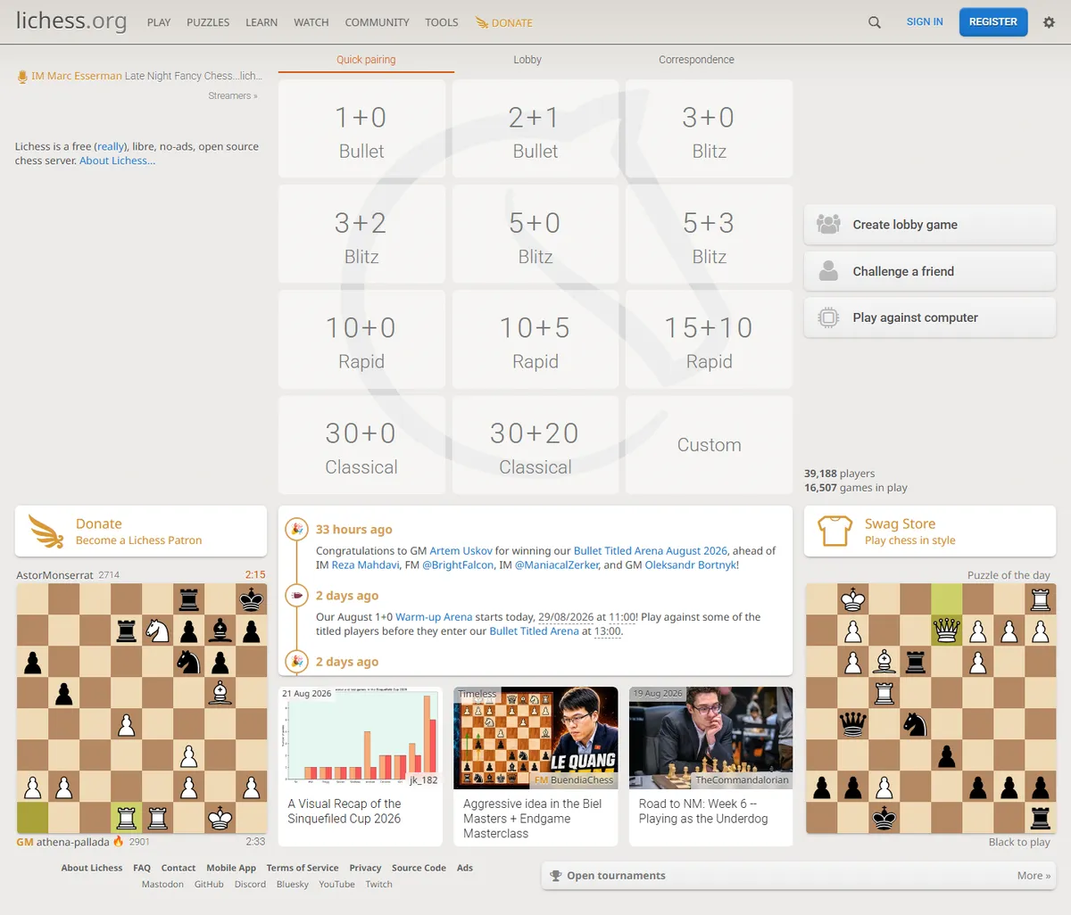Open the LEARN menu

262,22
